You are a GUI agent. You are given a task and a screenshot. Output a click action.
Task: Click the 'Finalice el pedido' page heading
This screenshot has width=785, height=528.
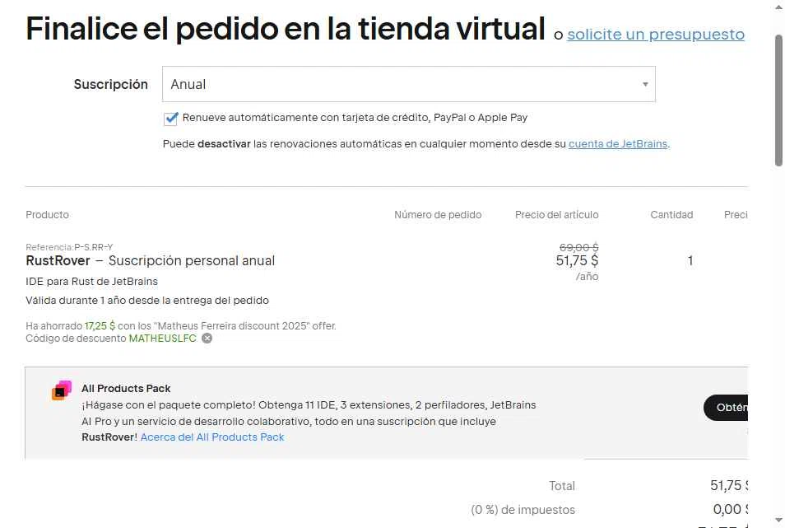pyautogui.click(x=286, y=29)
